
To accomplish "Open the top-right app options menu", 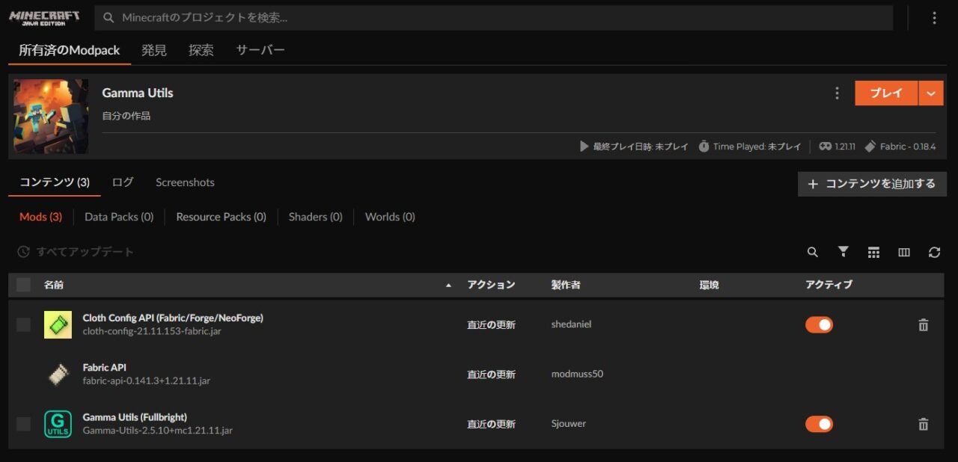I will pyautogui.click(x=933, y=18).
